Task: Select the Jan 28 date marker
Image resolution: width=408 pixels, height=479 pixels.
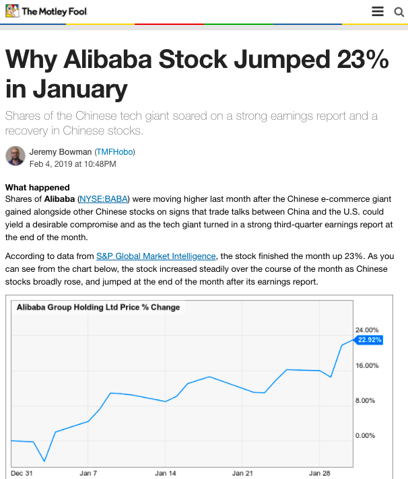Action: tap(319, 473)
